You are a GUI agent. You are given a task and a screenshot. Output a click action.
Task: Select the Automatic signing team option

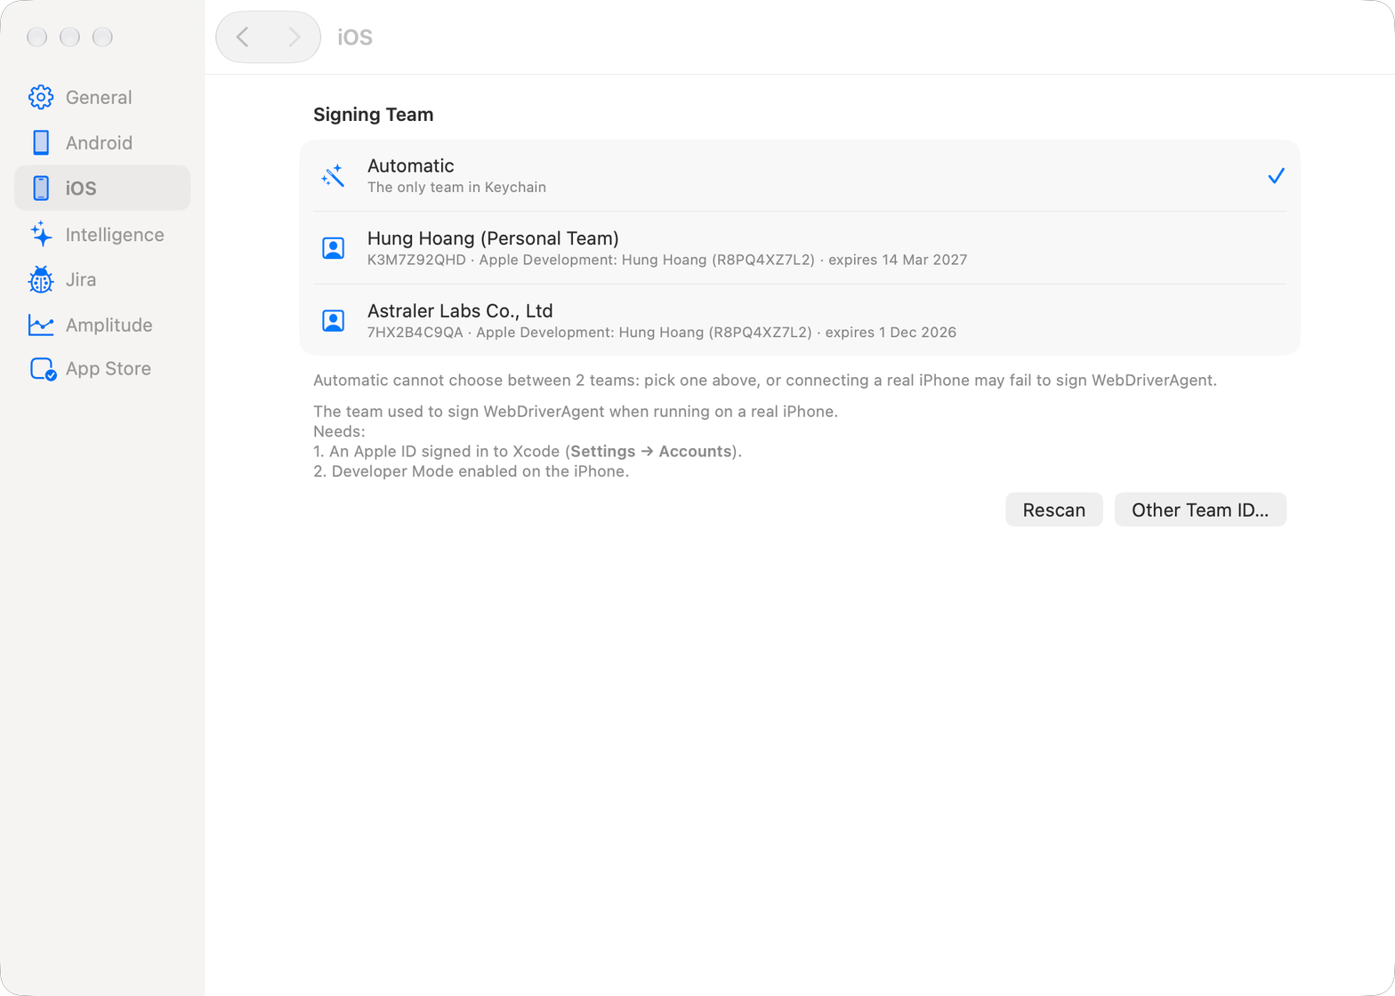coord(800,176)
